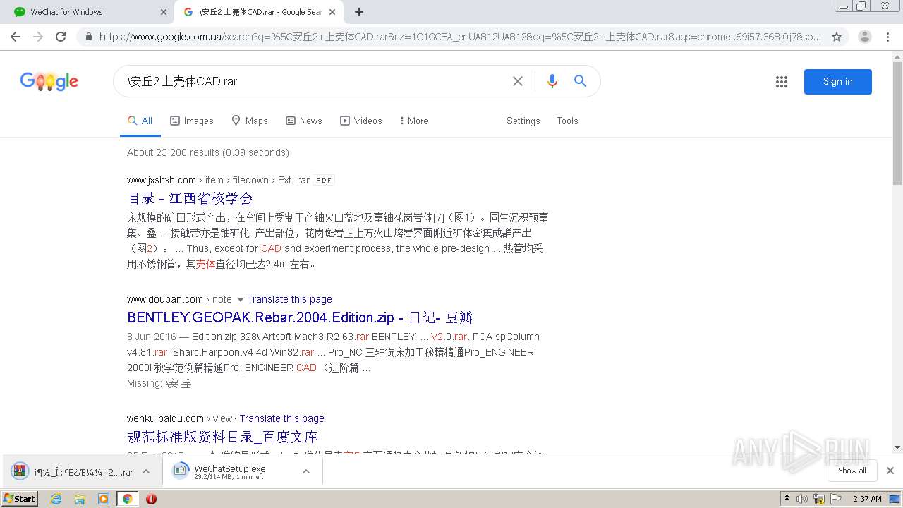Screen dimensions: 903x508
Task: Translate the douban.com page
Action: tap(289, 299)
